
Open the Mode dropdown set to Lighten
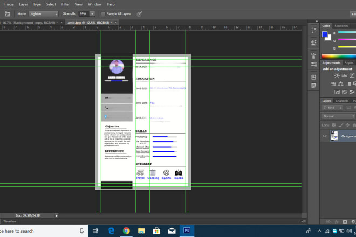[x=43, y=14]
